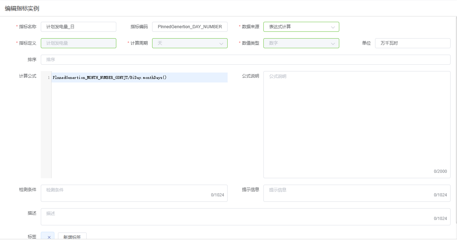This screenshot has height=240, width=457.
Task: Open the 数据来源 dropdown
Action: [x=297, y=27]
